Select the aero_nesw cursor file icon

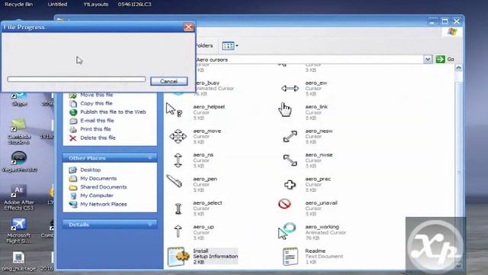coord(290,137)
